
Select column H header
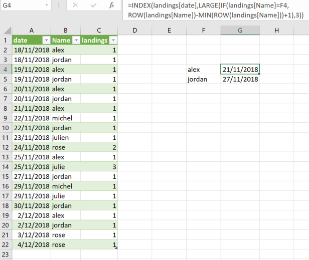click(x=276, y=31)
